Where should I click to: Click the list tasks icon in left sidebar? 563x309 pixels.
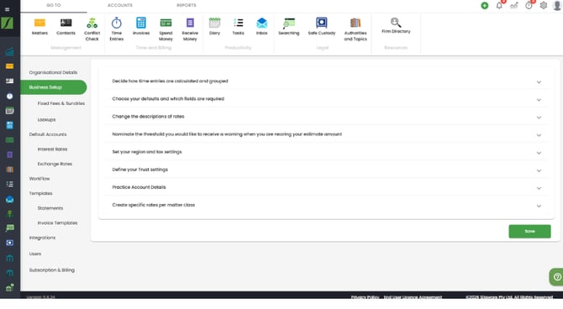pos(10,184)
